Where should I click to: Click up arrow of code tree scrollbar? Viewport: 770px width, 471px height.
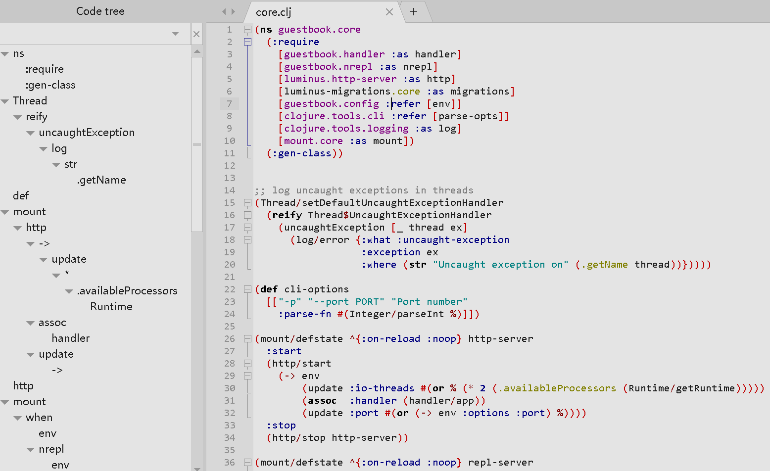tap(197, 51)
